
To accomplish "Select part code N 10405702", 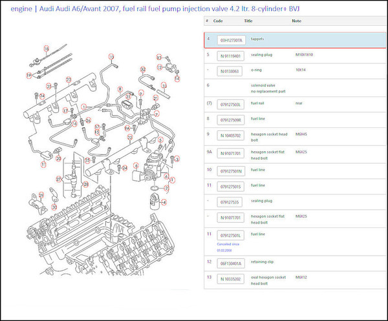I will tap(231, 136).
